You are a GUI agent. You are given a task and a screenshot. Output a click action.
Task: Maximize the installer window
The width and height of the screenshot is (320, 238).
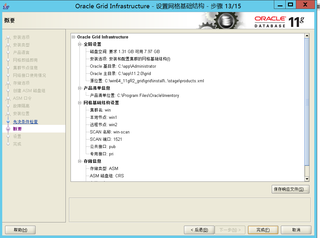[290, 4]
